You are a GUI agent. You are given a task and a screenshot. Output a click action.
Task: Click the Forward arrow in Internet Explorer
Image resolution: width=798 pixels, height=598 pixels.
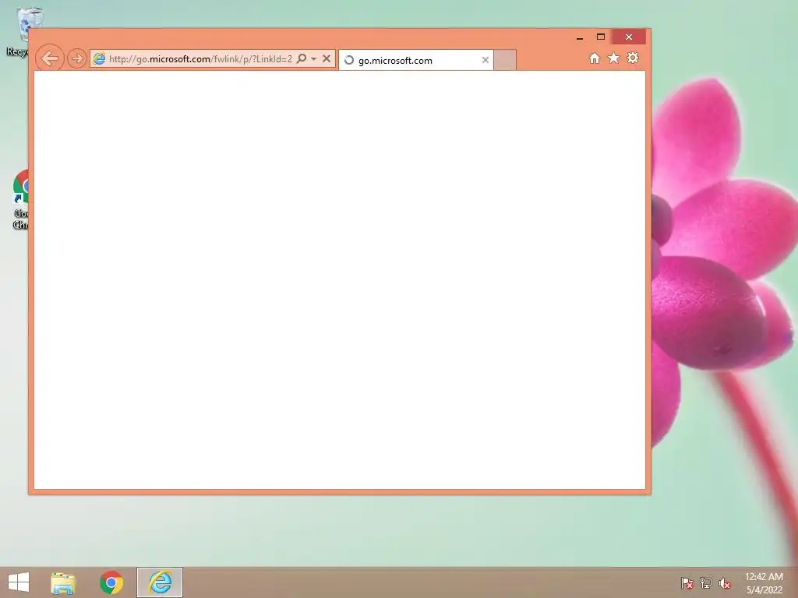[x=77, y=58]
